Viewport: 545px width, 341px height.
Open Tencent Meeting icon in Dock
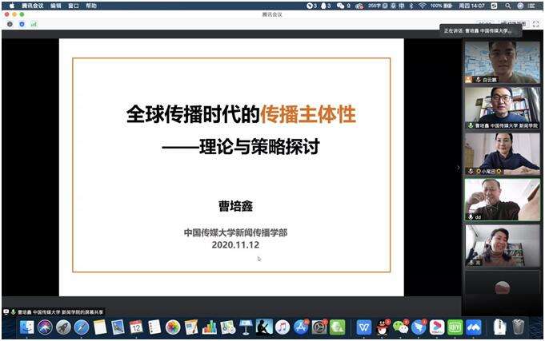click(474, 327)
